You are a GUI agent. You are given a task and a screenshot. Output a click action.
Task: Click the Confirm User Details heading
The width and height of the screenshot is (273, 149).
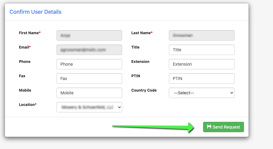pos(35,12)
